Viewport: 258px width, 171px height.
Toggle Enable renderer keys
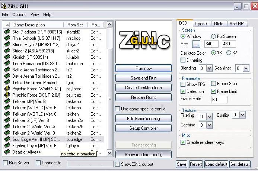point(183,142)
